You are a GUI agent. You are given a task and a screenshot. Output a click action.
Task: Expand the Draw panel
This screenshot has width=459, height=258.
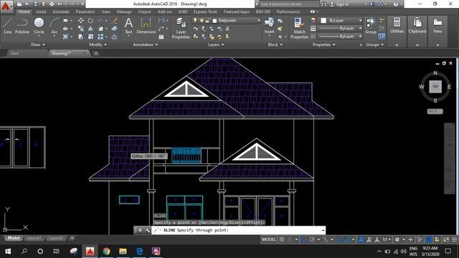tap(38, 44)
